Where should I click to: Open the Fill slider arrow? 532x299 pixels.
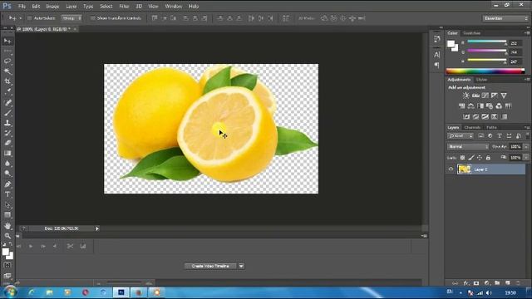[526, 158]
